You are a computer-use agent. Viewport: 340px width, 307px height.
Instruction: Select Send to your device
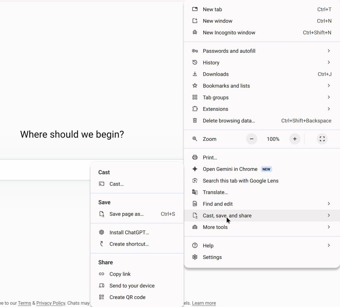coord(137,286)
